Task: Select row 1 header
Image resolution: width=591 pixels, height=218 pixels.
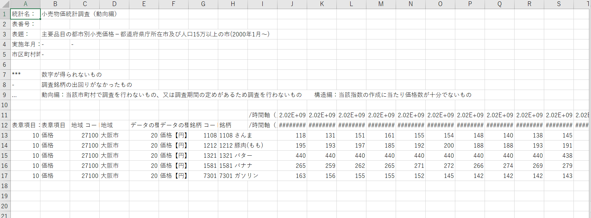Action: coord(5,14)
